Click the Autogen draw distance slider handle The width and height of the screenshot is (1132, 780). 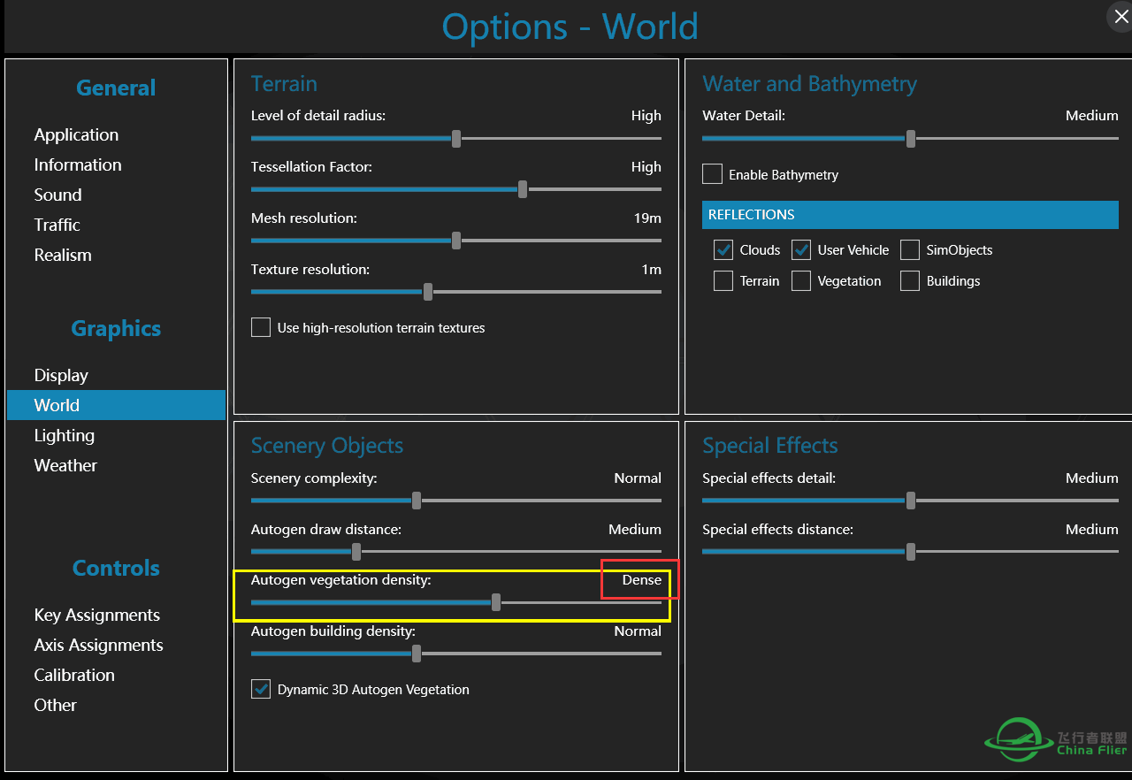[356, 552]
